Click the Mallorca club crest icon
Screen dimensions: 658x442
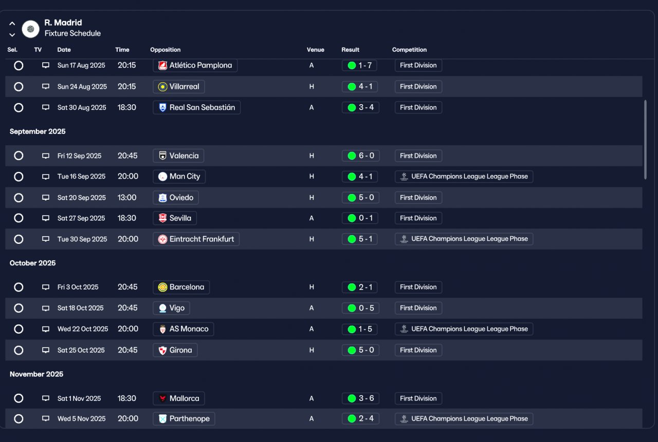tap(162, 399)
